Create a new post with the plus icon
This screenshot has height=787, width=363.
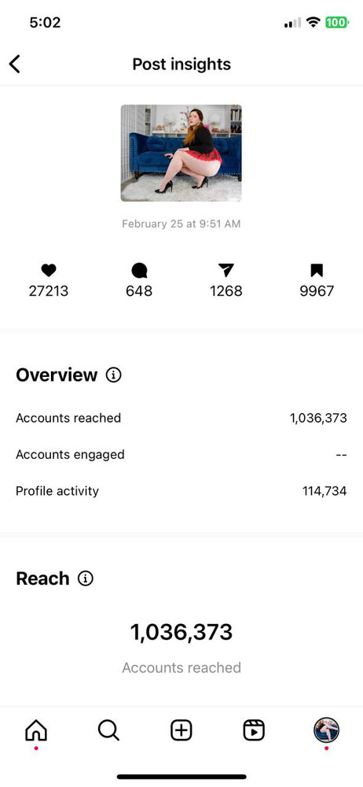coord(181,730)
